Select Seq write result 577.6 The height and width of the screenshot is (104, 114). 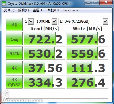click(x=87, y=39)
